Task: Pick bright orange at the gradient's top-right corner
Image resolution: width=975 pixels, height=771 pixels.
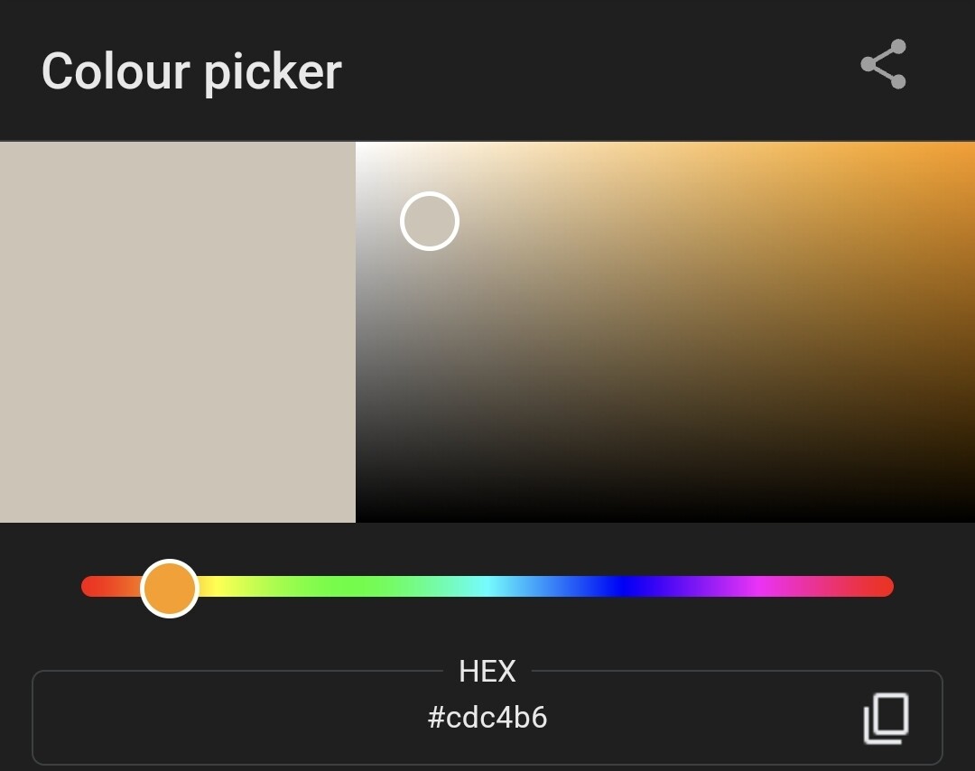Action: click(964, 150)
